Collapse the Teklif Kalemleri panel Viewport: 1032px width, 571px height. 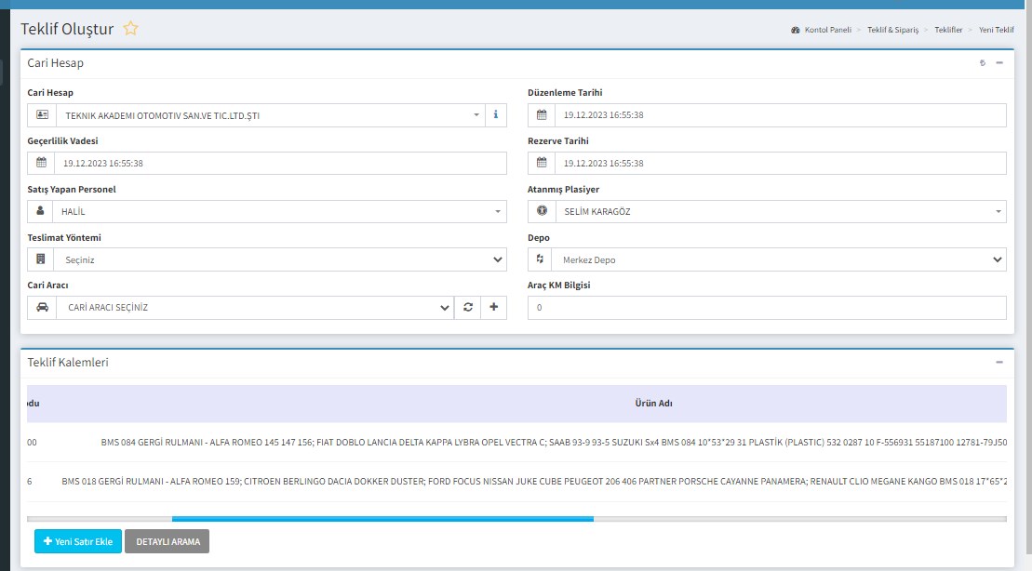point(999,363)
